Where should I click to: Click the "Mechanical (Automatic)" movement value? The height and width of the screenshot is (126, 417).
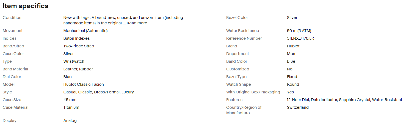pyautogui.click(x=85, y=31)
